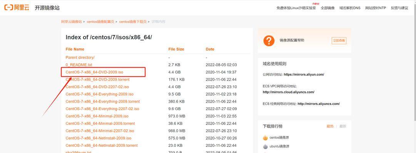Download CentOS-7-x86_64-NetInstall-2009.iso
The image size is (416, 153).
(99, 138)
